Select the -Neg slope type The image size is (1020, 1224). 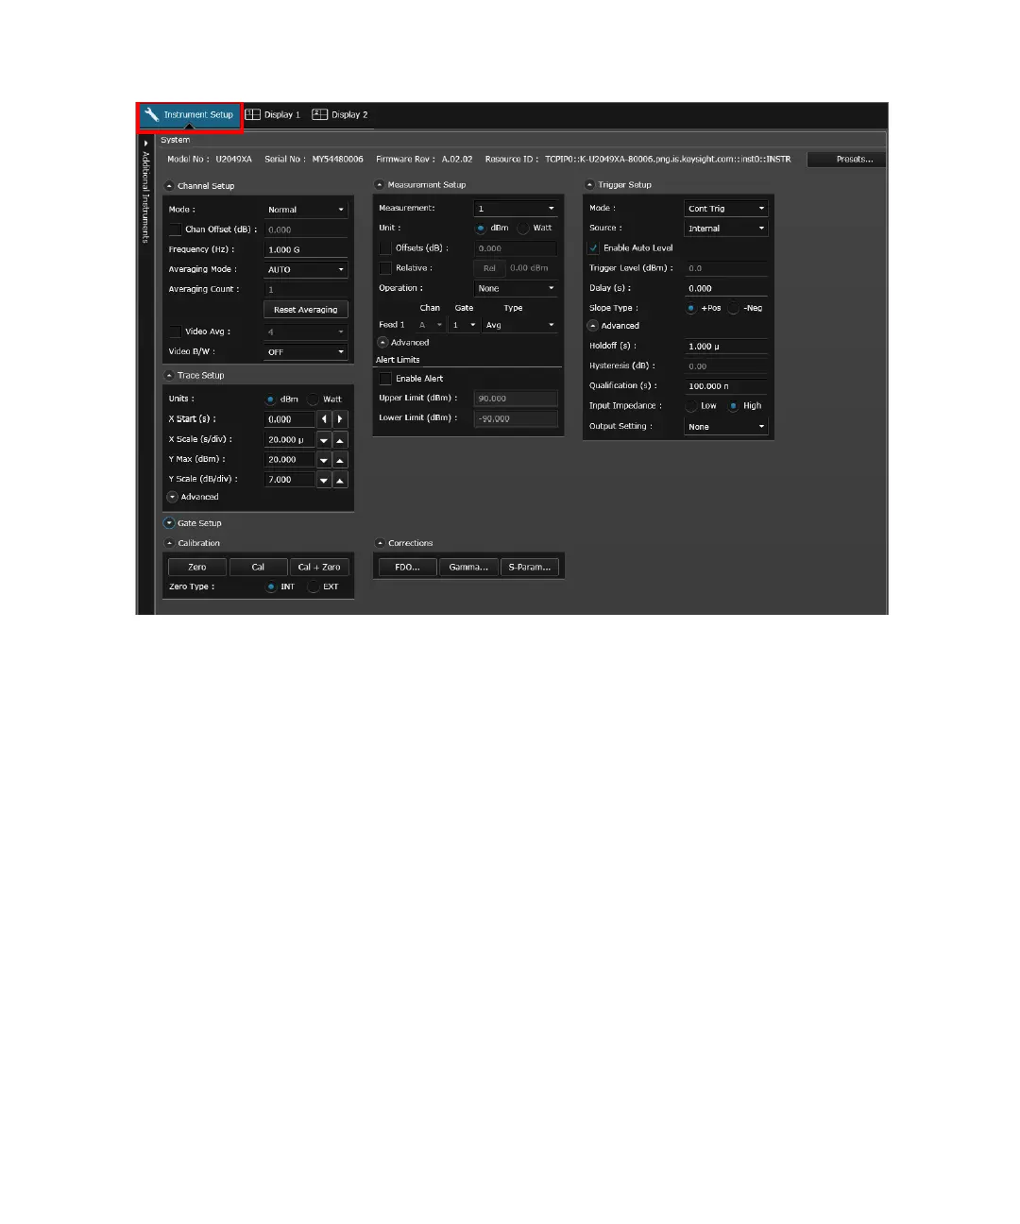[x=733, y=308]
